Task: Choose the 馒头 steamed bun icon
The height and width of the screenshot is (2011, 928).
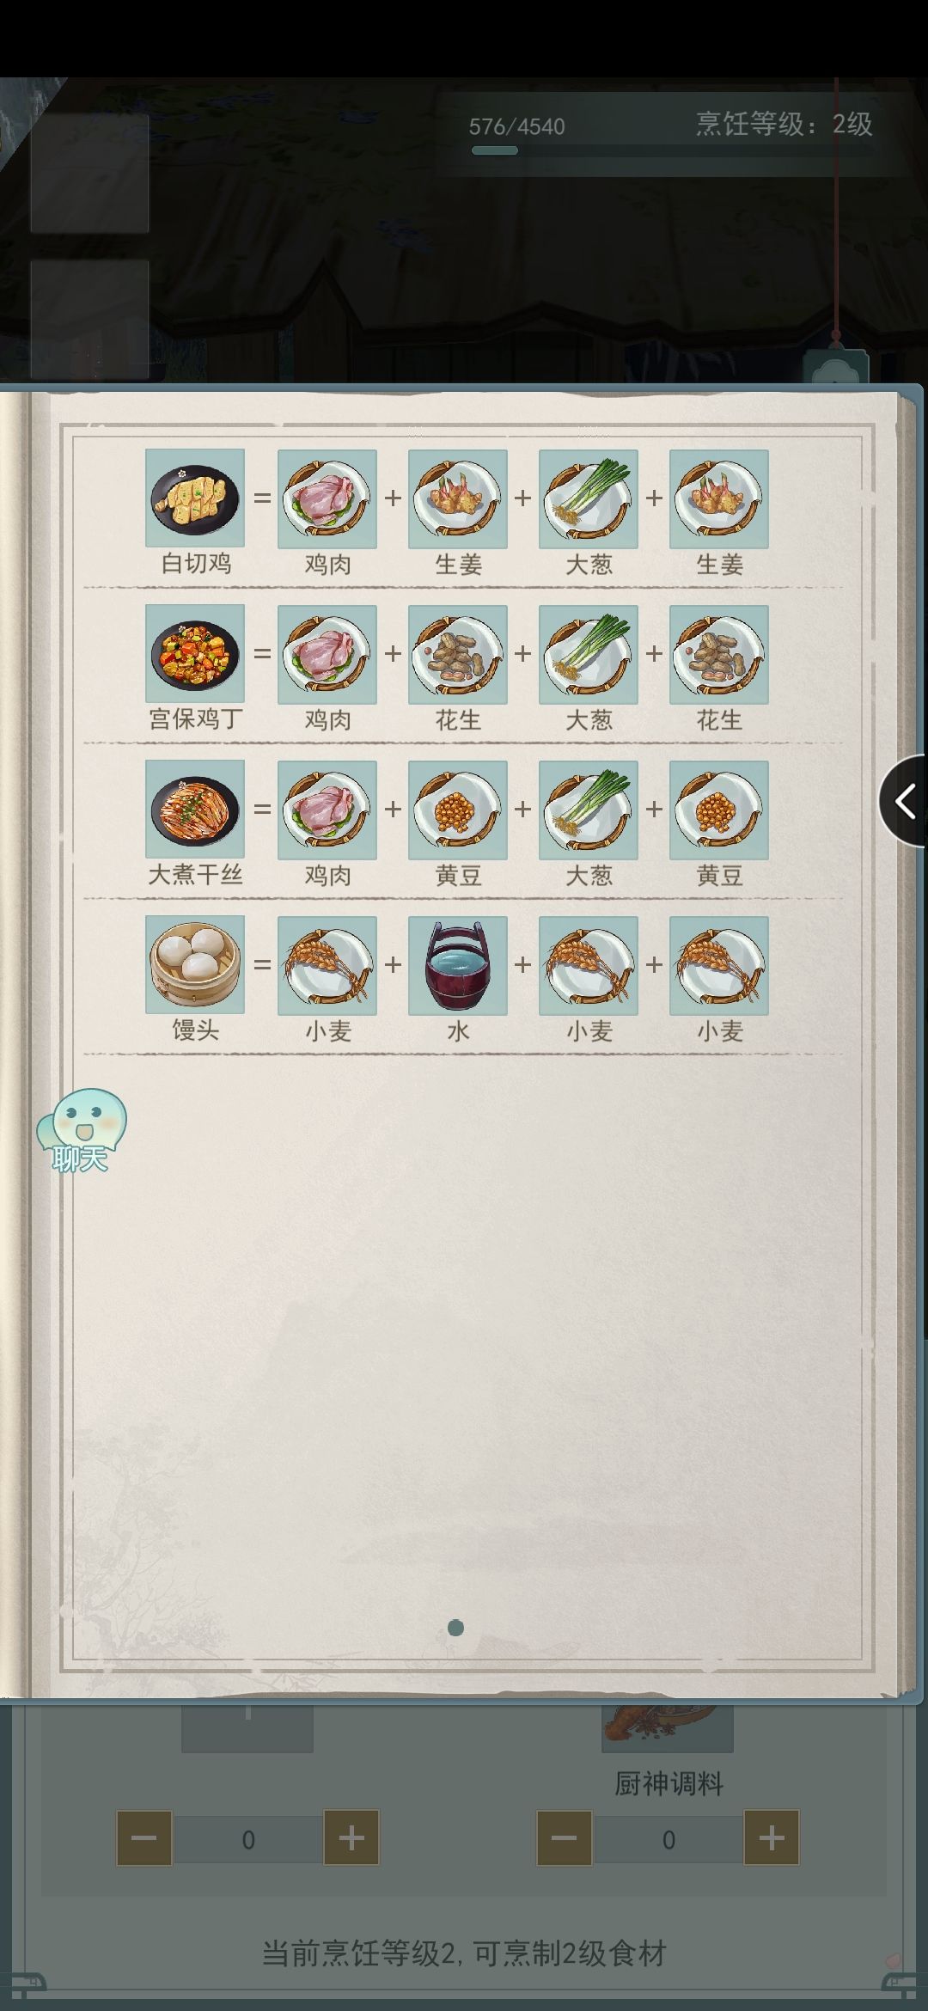Action: coord(195,964)
